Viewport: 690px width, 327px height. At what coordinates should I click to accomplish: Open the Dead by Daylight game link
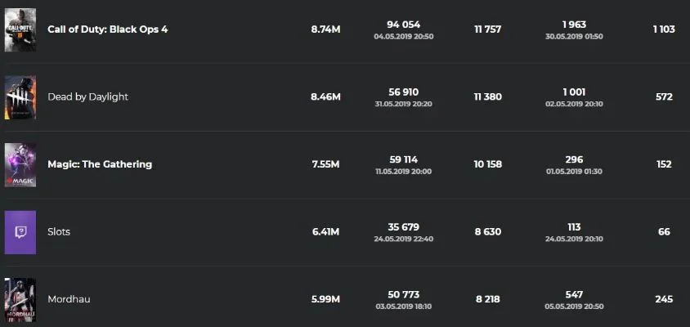click(88, 96)
